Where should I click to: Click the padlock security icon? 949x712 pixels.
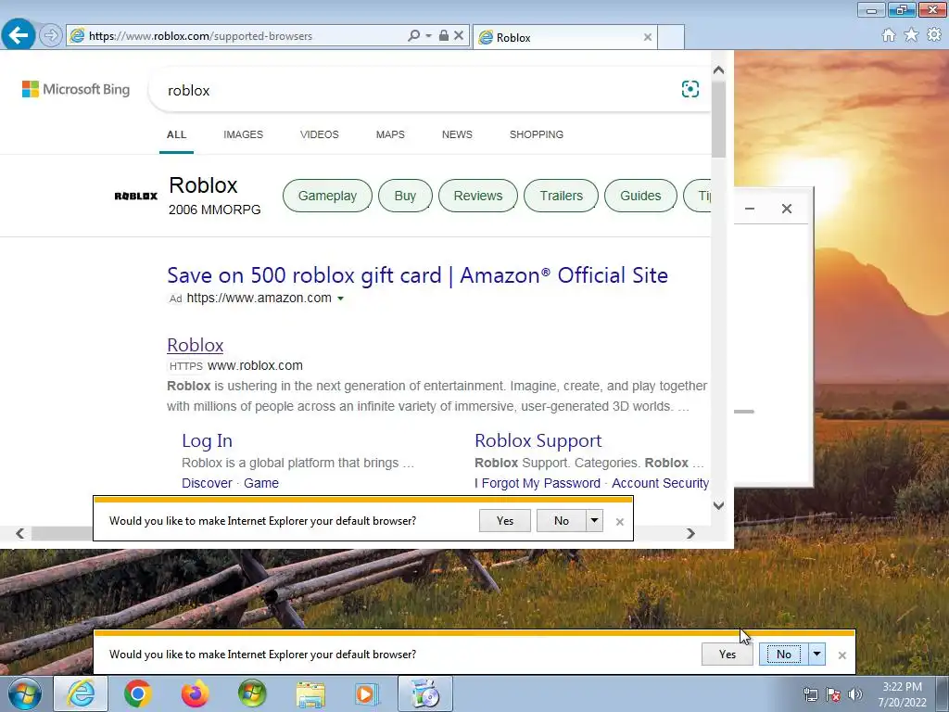[444, 36]
